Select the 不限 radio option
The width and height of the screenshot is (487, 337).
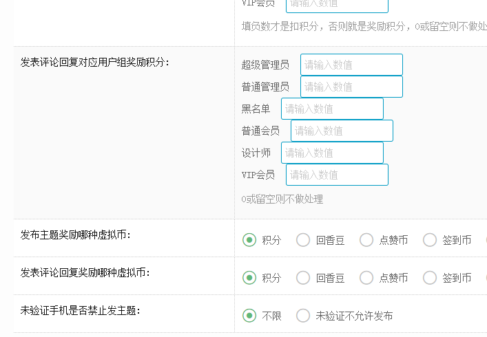(x=249, y=316)
